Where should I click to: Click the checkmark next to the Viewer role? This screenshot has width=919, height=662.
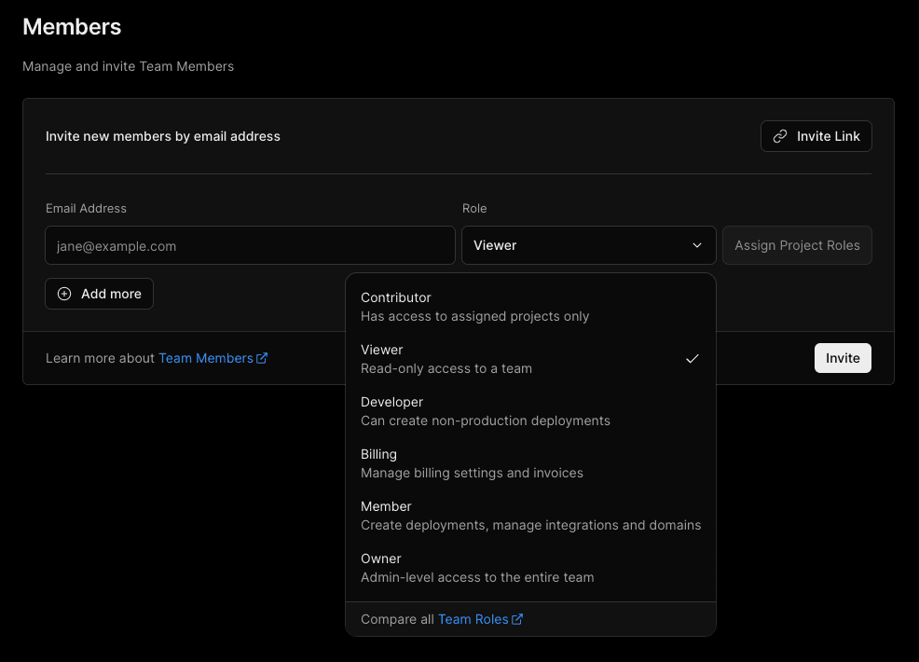coord(692,359)
